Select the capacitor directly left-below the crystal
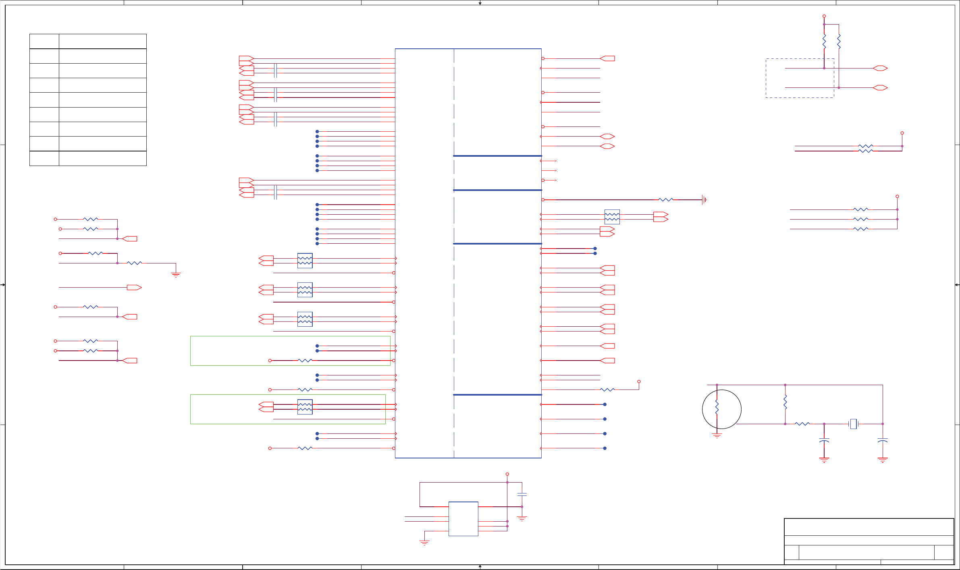This screenshot has width=960, height=570. 824,441
